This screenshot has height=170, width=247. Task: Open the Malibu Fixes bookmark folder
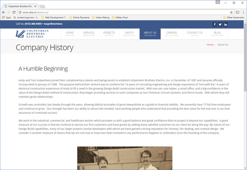click(120, 18)
